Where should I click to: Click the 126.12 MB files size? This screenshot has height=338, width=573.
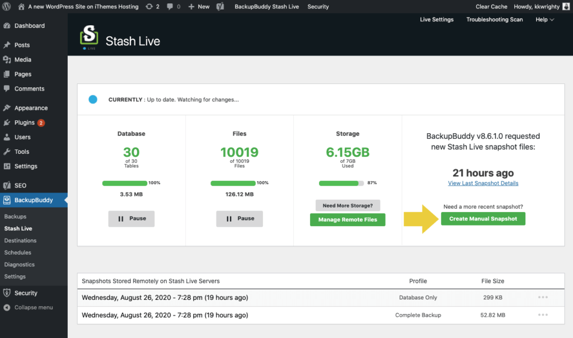pyautogui.click(x=239, y=194)
